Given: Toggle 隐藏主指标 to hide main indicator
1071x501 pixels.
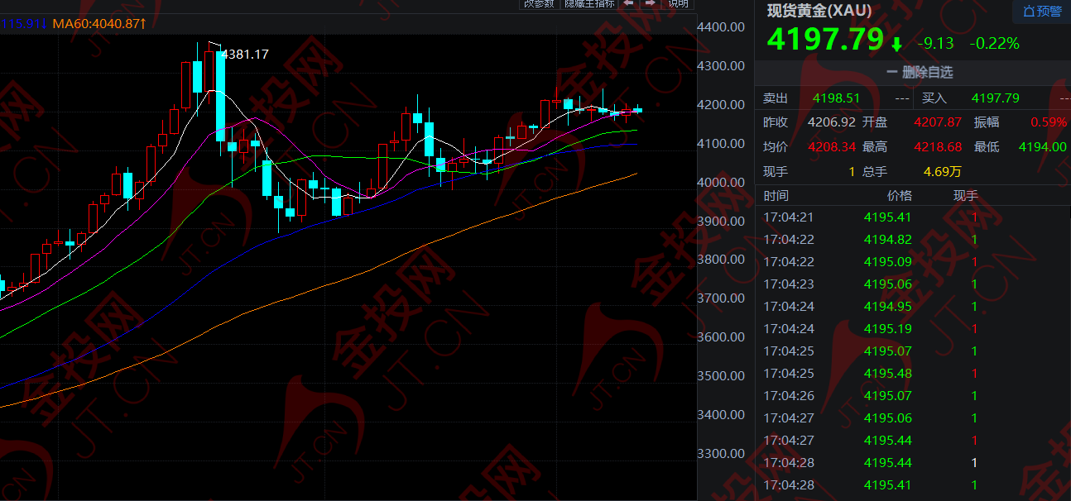Looking at the screenshot, I should [x=589, y=3].
